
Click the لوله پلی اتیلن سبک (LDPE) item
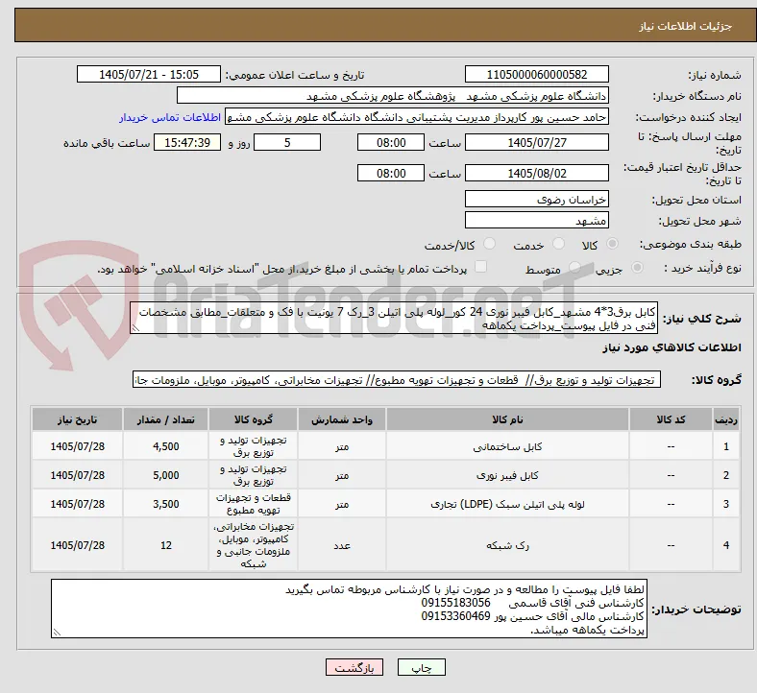pyautogui.click(x=508, y=505)
